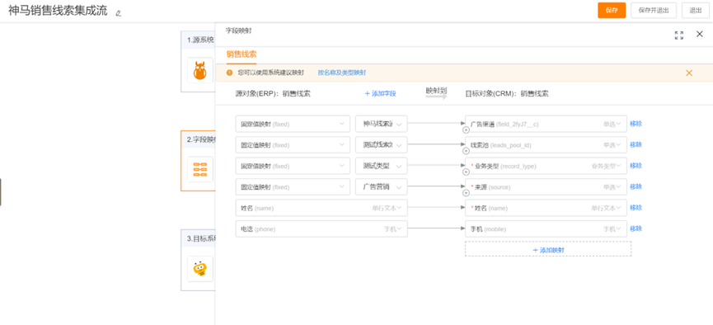Open target field 姓名 (name) dropdown
Image resolution: width=713 pixels, height=325 pixels.
tap(546, 208)
